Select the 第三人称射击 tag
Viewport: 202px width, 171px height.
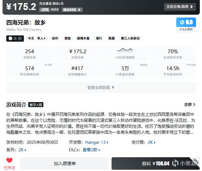click(x=130, y=39)
